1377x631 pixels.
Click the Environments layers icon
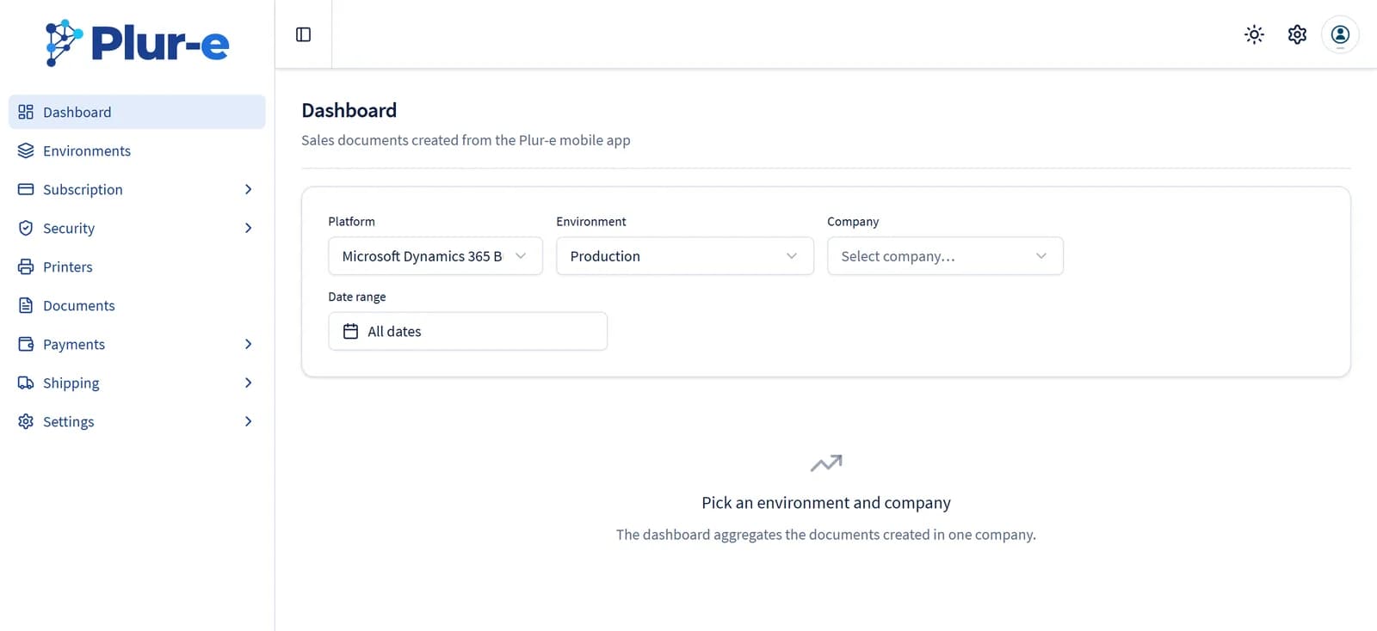point(26,150)
